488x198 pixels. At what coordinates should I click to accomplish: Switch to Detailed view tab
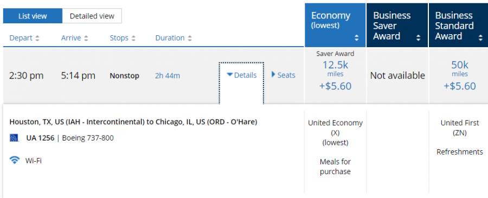point(92,16)
